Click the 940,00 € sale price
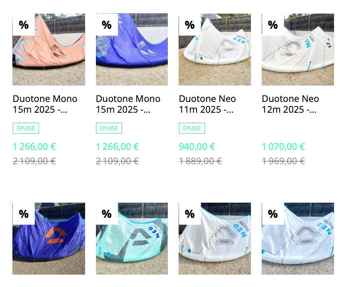The width and height of the screenshot is (350, 287). 197,147
